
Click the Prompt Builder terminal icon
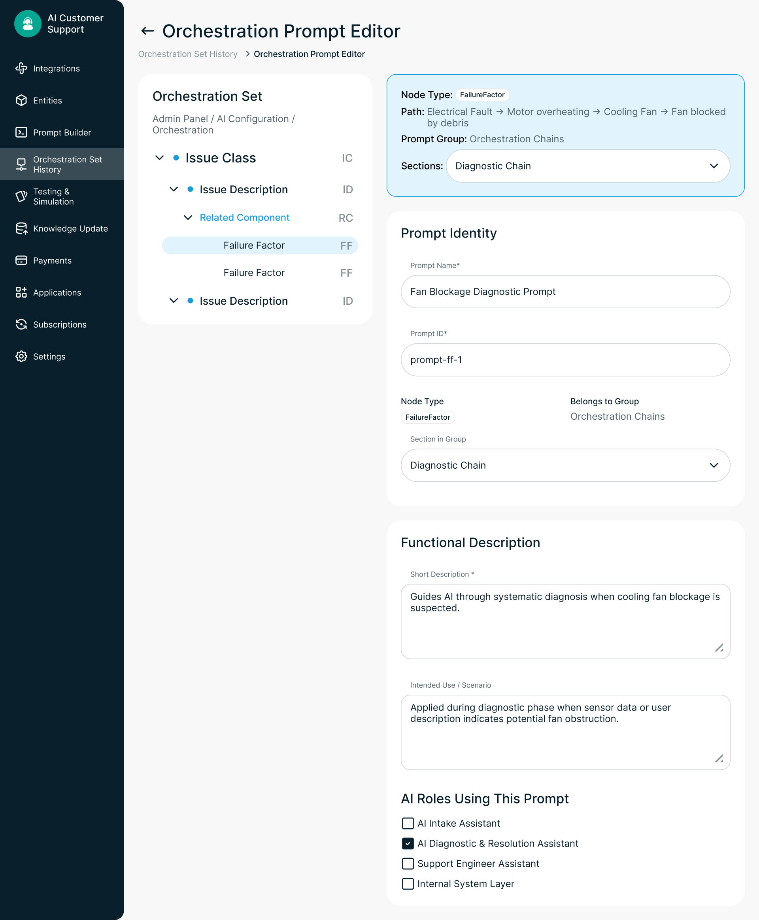(x=21, y=132)
